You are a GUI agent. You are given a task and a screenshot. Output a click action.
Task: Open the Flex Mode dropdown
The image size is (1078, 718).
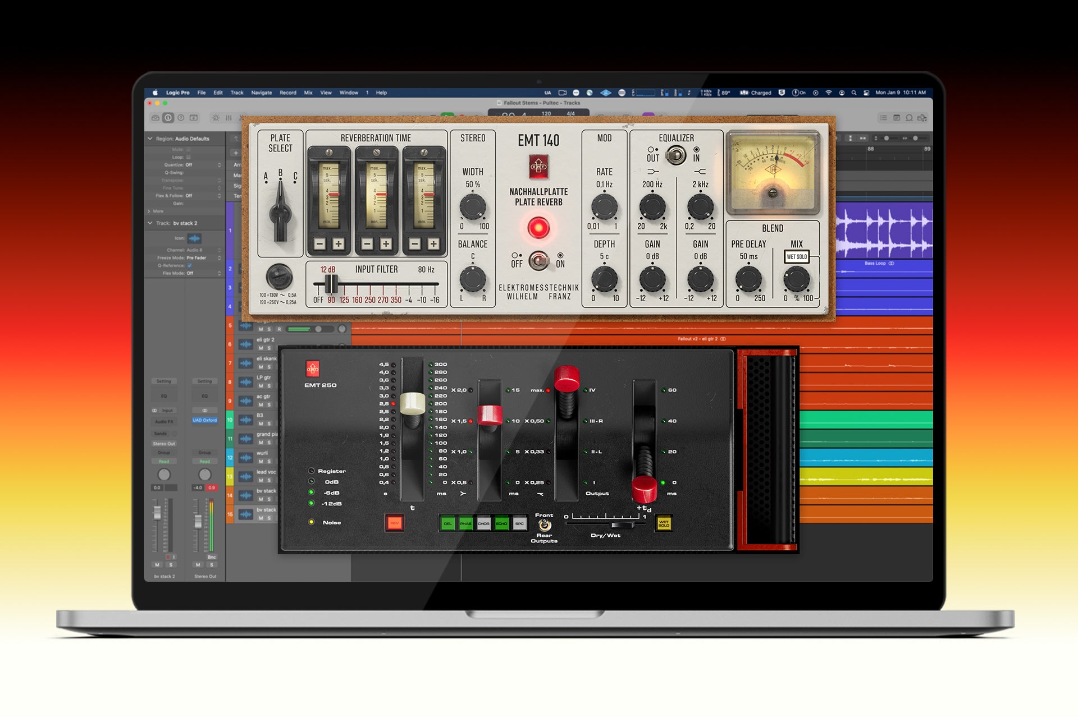[219, 273]
